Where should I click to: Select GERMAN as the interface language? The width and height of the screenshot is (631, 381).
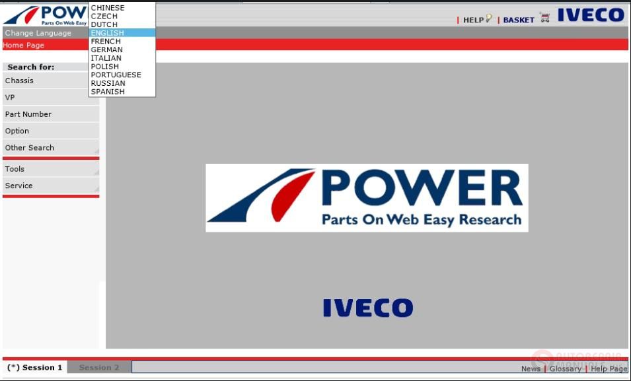click(105, 50)
